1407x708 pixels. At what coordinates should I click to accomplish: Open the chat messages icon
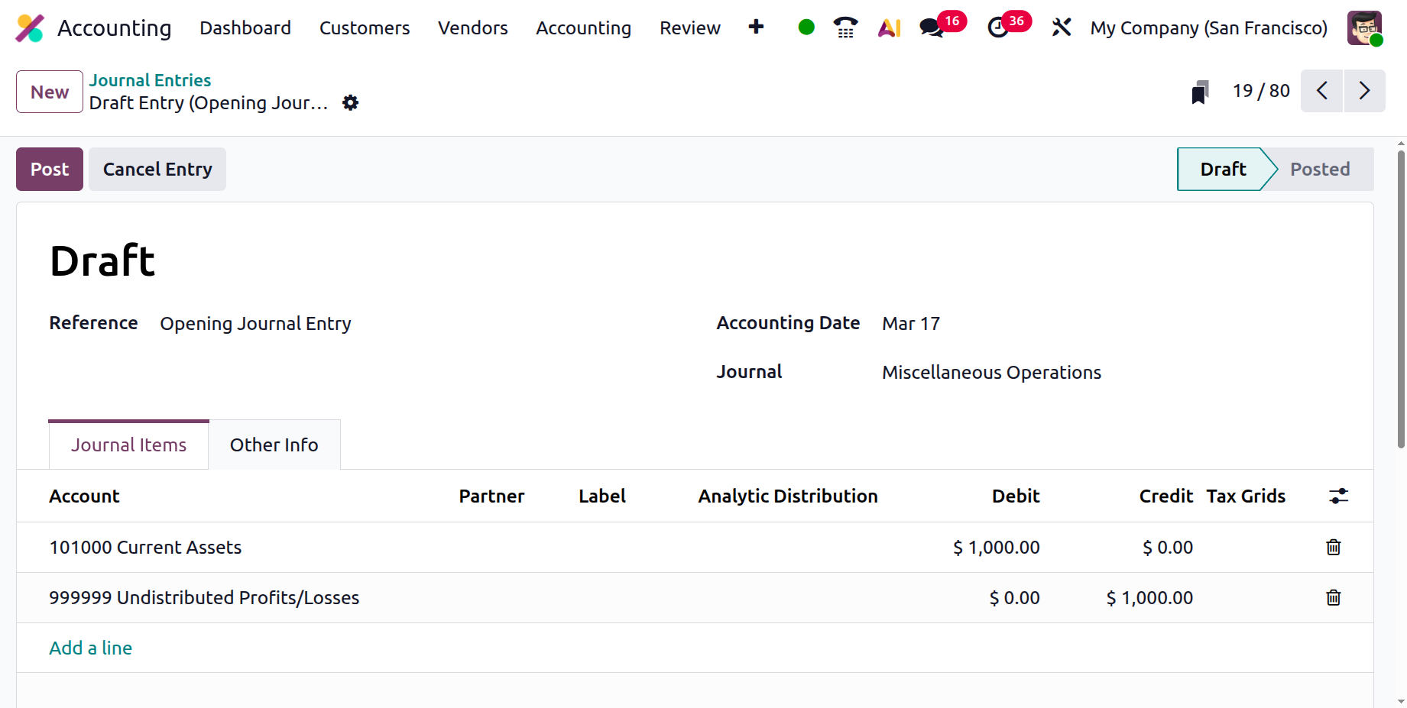click(931, 28)
